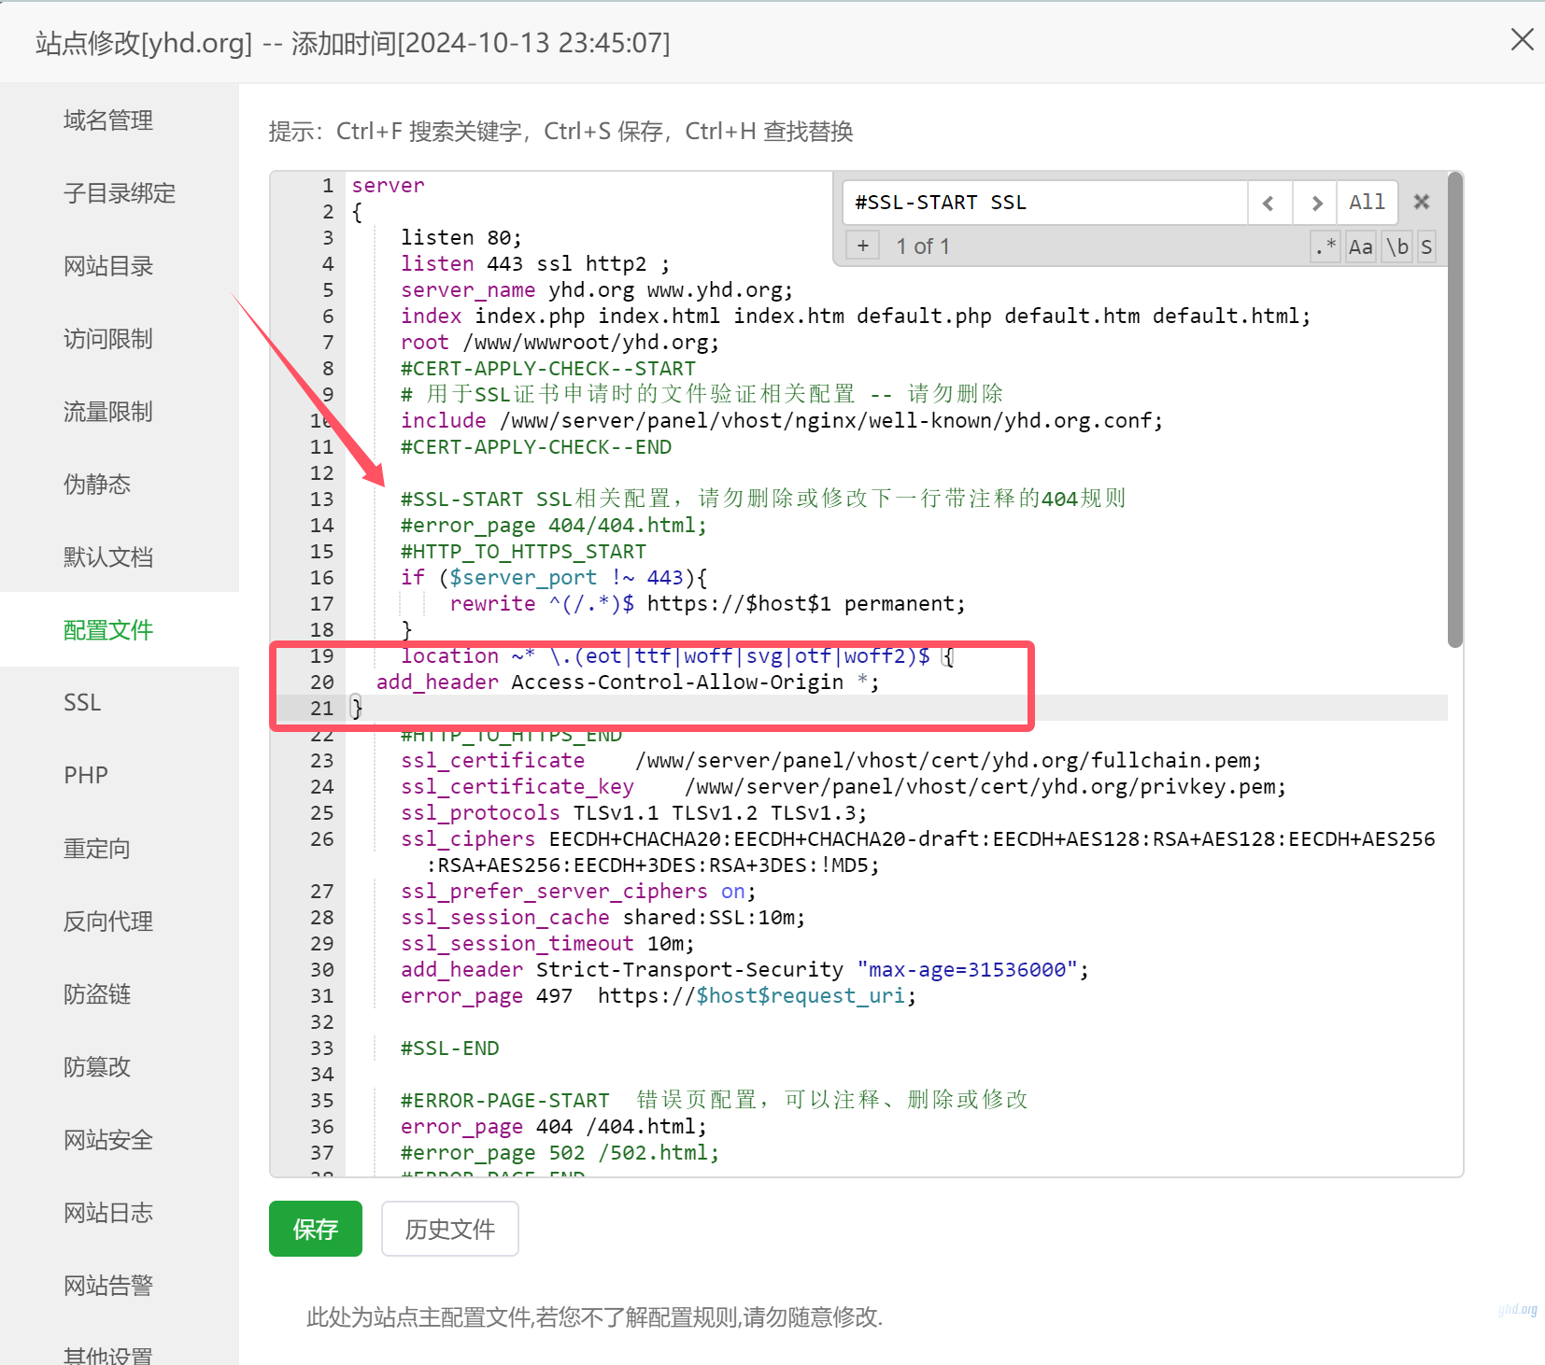Click 'error_page 404 /404.html;' line 36
The width and height of the screenshot is (1545, 1365).
tap(554, 1127)
